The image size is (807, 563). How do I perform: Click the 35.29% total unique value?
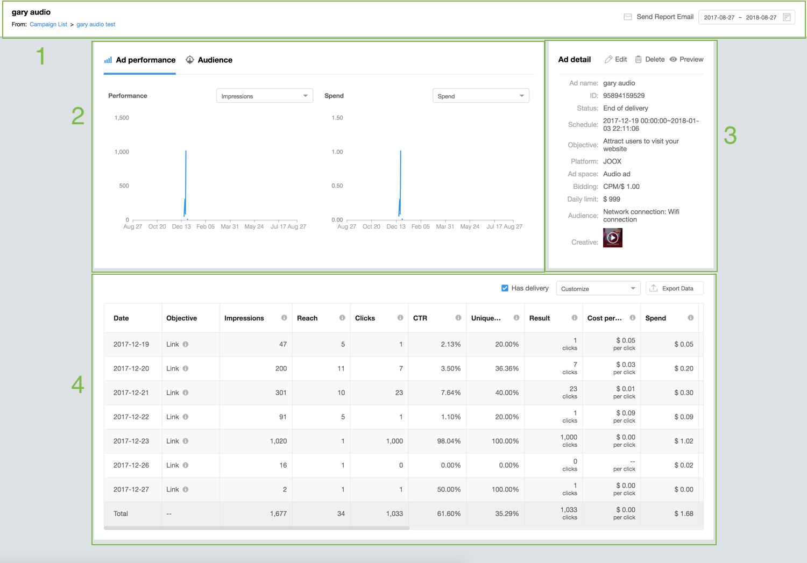coord(507,514)
